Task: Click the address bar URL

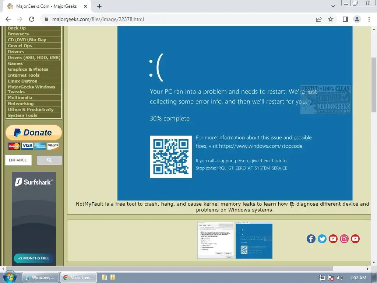Action: coord(98,19)
